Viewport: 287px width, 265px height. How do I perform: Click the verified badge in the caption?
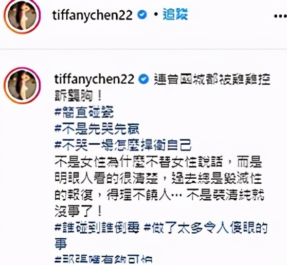(144, 79)
